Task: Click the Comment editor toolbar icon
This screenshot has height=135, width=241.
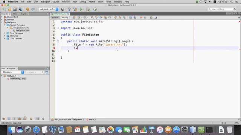Action: (x=151, y=18)
